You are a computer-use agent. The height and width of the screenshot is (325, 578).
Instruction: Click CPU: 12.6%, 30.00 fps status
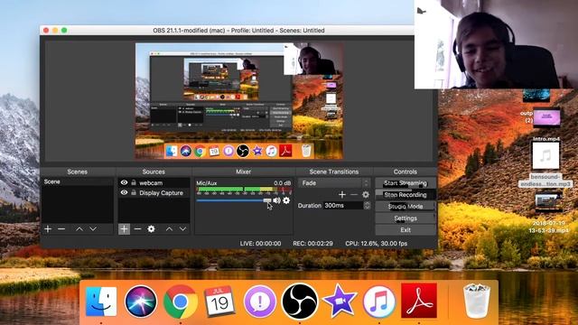pos(377,244)
